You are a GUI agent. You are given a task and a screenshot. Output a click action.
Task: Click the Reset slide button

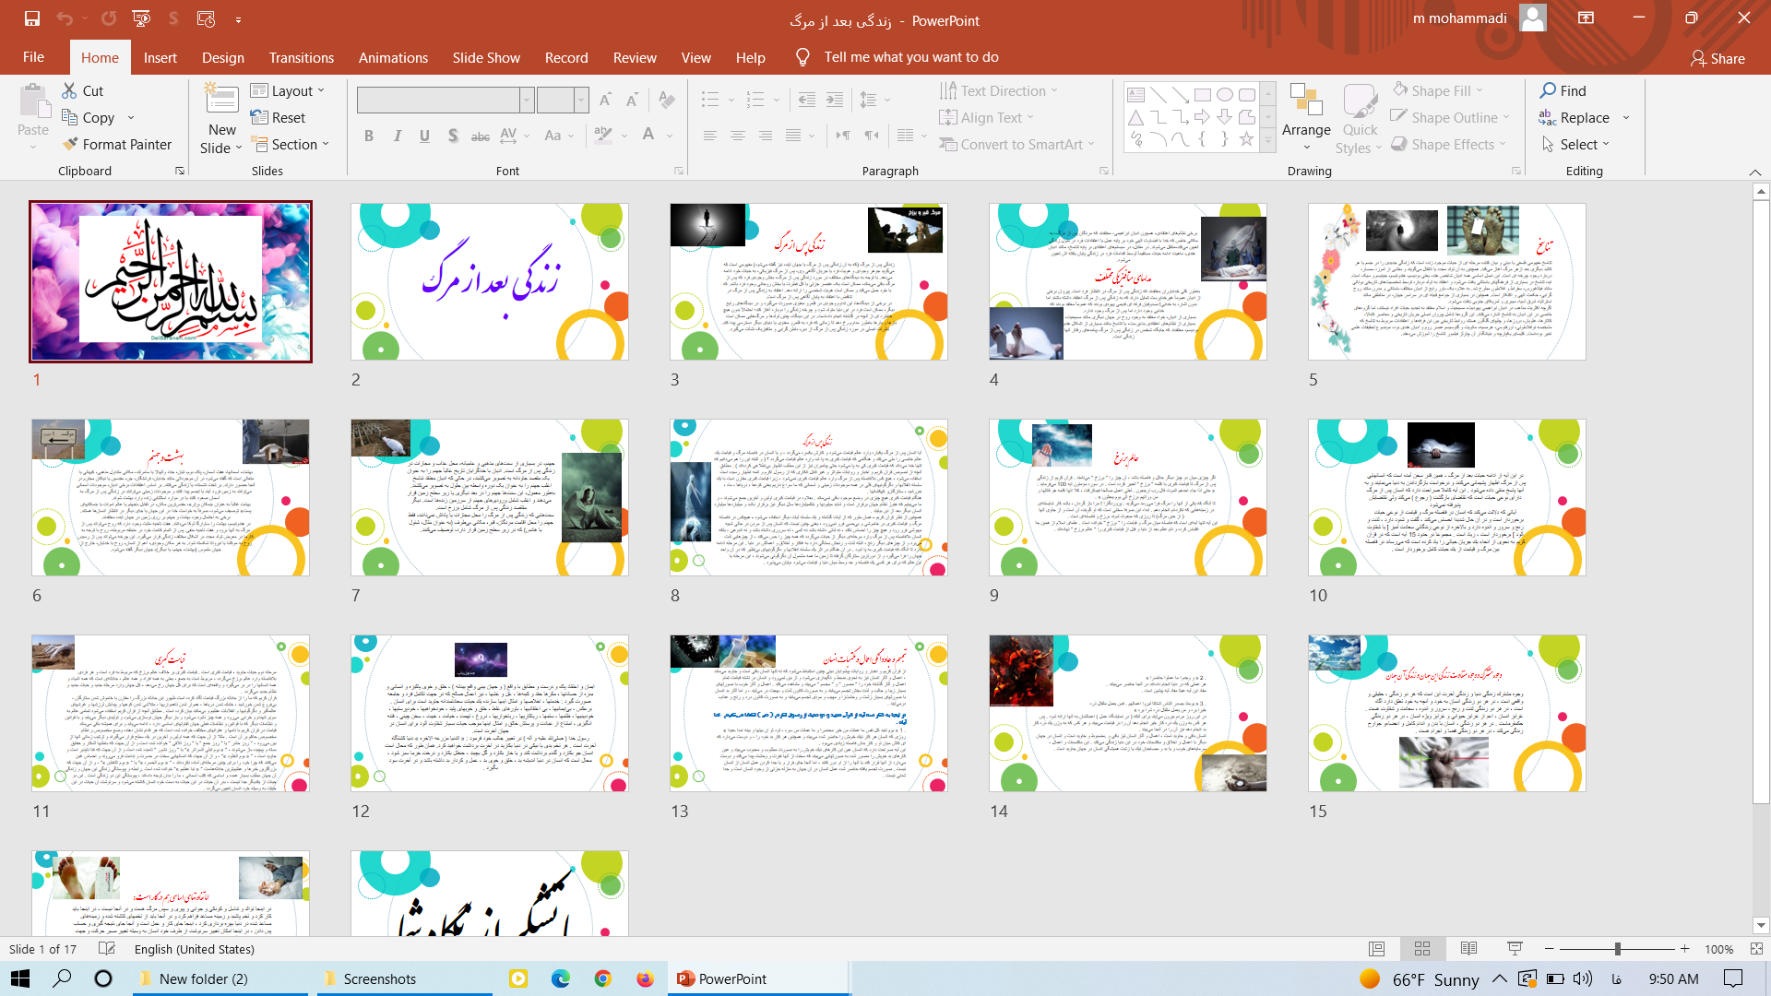click(278, 118)
